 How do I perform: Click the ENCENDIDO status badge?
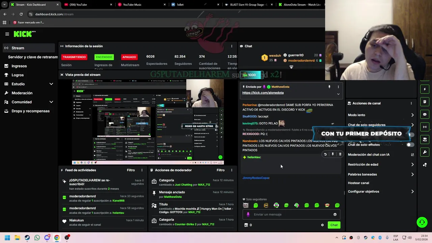tap(104, 57)
